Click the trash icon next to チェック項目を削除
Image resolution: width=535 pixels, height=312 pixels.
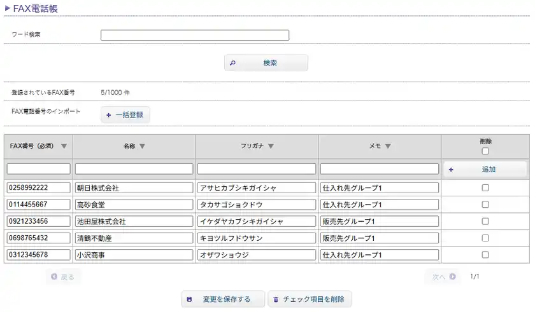pos(276,299)
